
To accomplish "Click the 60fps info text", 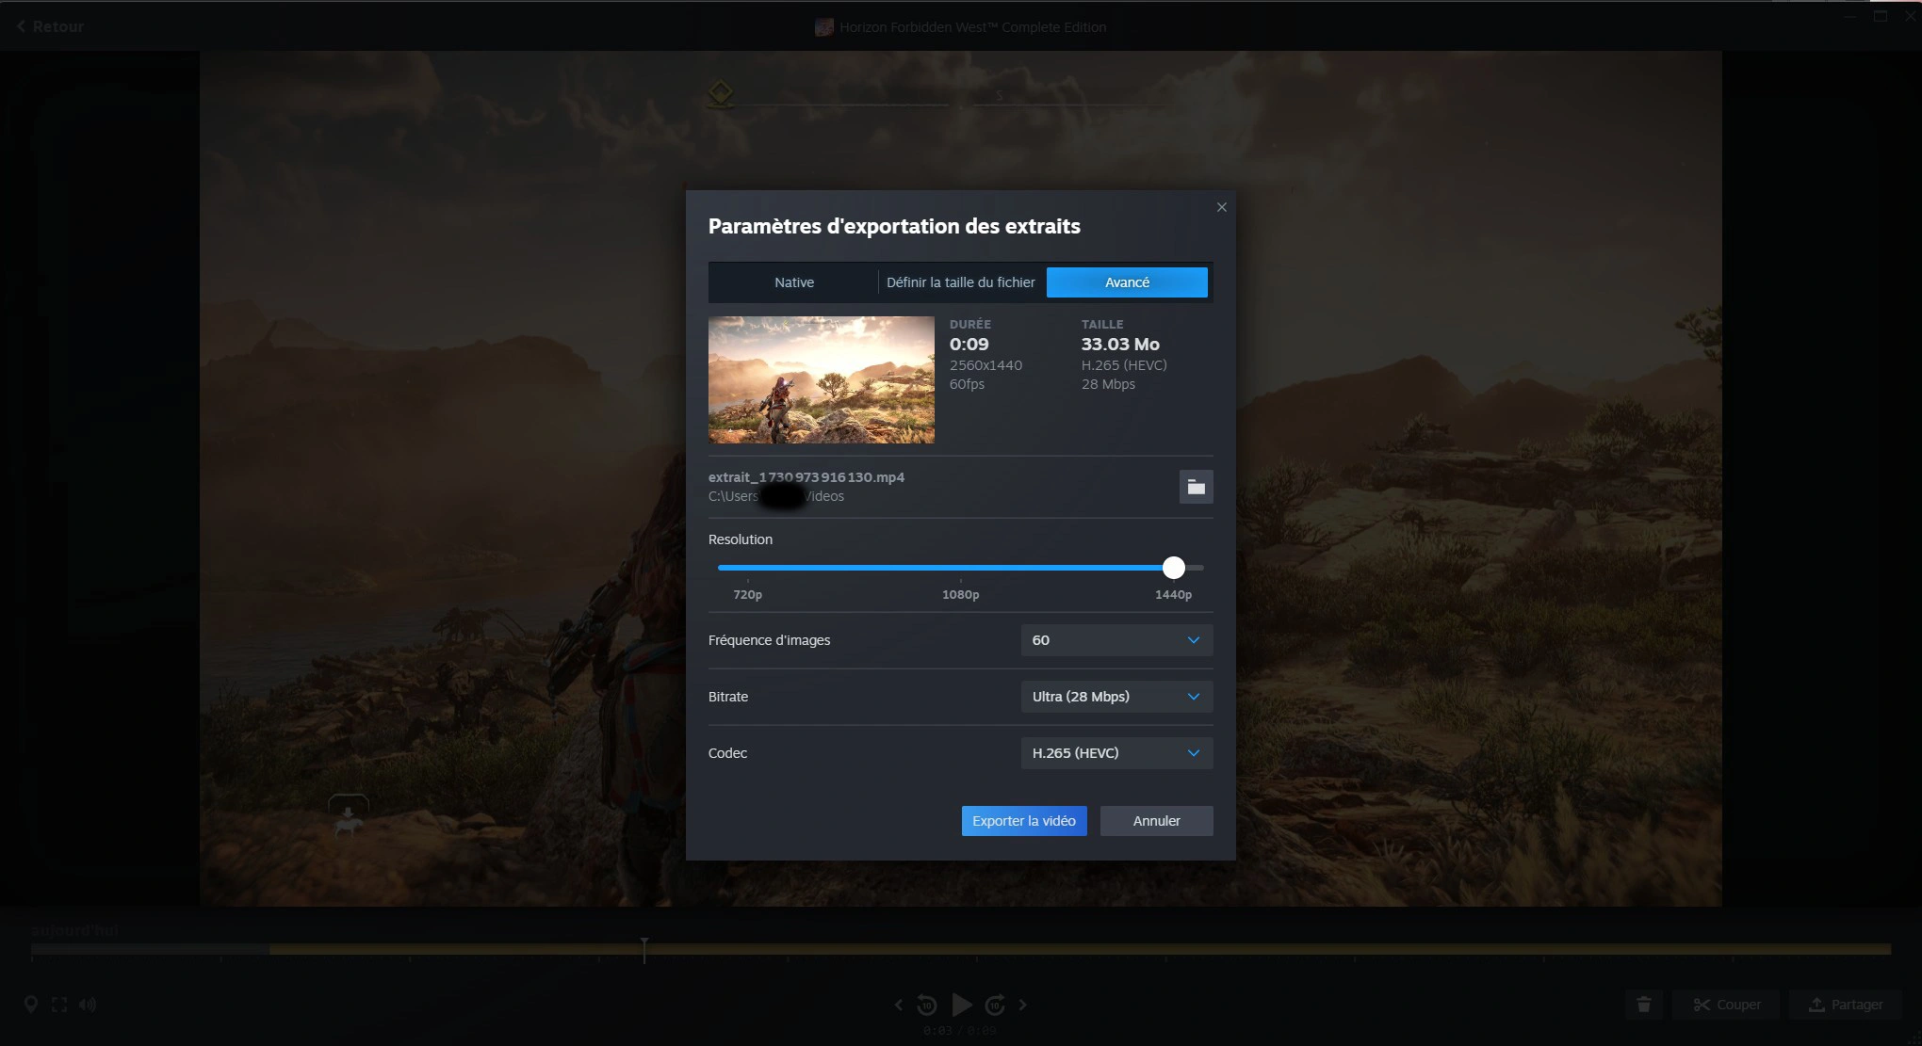I will pyautogui.click(x=967, y=384).
